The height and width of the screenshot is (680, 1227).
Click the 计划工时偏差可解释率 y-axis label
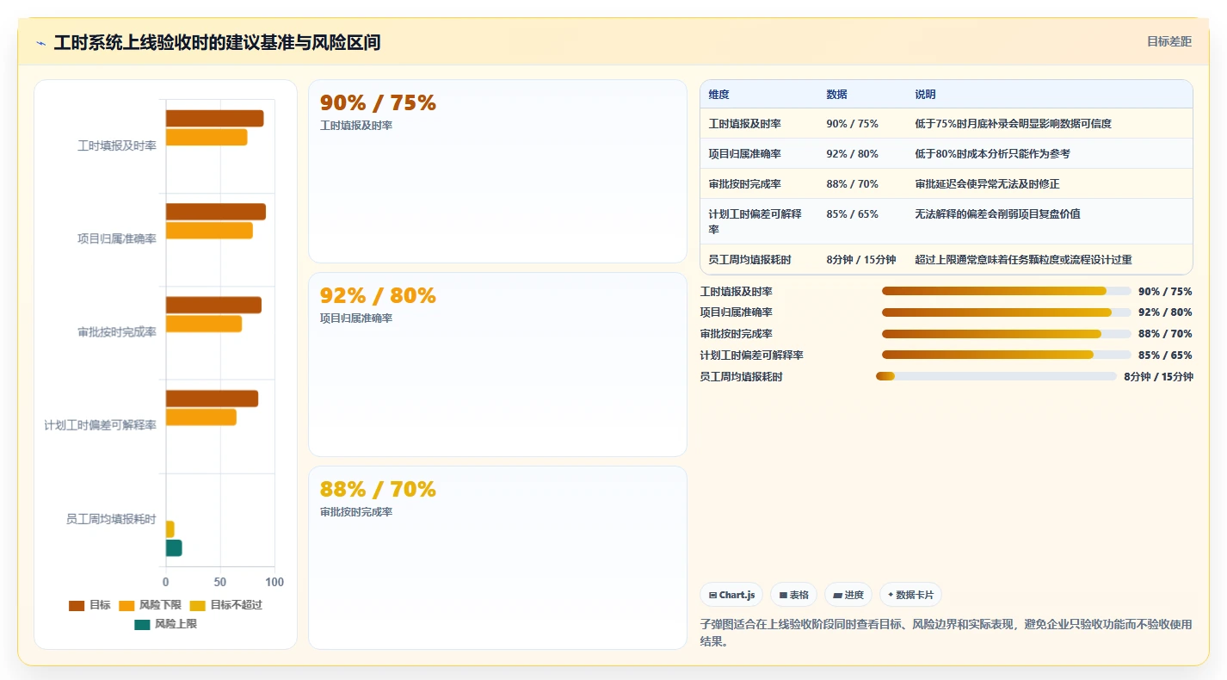click(x=101, y=425)
